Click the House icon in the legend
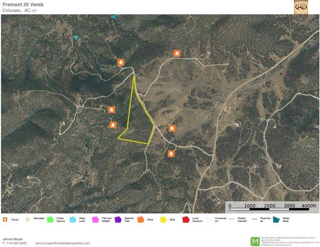Viewport: 320px width, 247px height. pyautogui.click(x=5, y=219)
